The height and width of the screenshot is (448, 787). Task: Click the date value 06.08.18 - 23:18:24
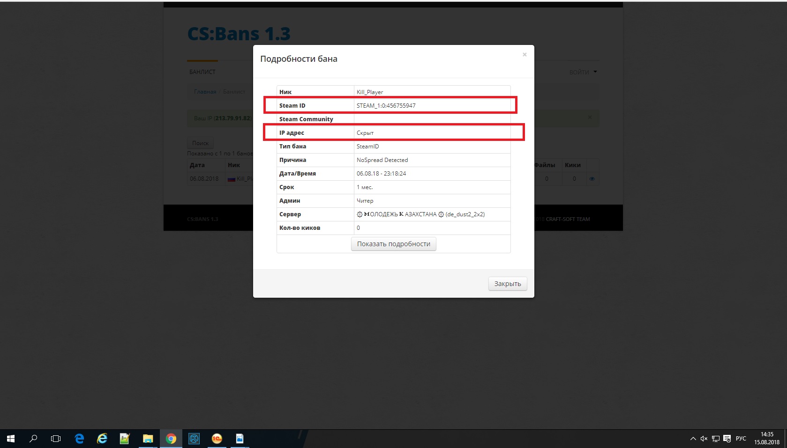tap(381, 174)
